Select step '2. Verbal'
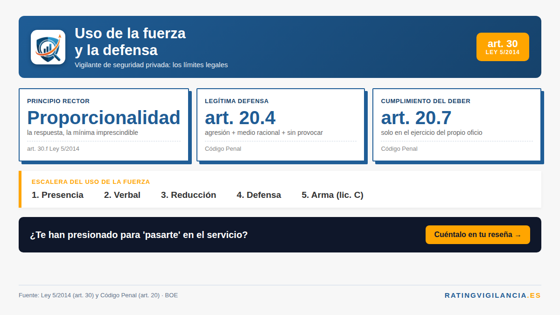The width and height of the screenshot is (560, 315). 122,195
